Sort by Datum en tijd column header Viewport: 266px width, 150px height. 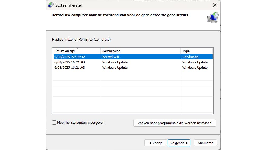point(77,51)
